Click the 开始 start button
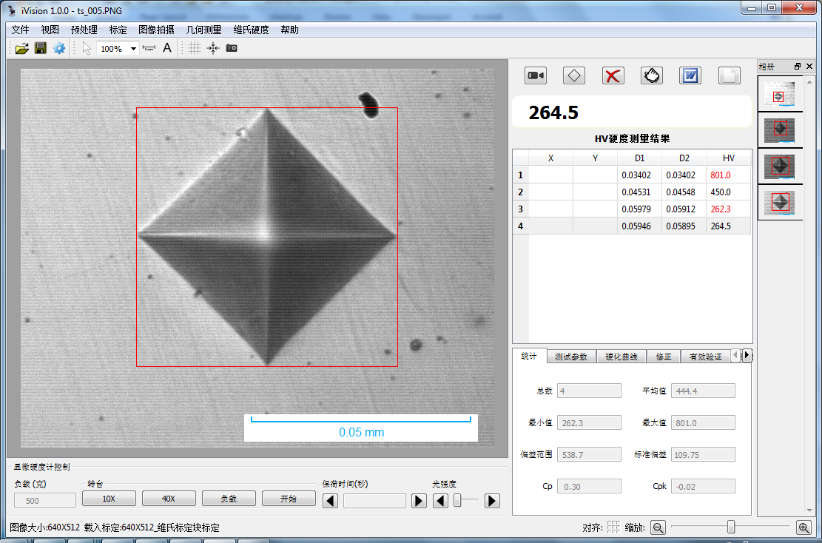Viewport: 822px width, 543px height. (289, 499)
